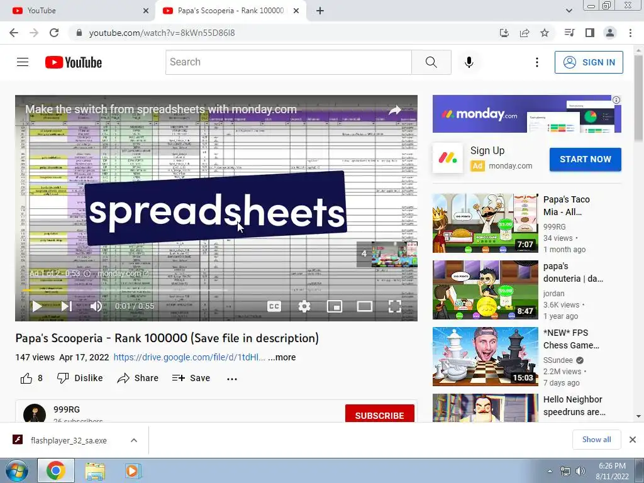Viewport: 644px width, 483px height.
Task: Open Windows Start menu
Action: (x=16, y=470)
